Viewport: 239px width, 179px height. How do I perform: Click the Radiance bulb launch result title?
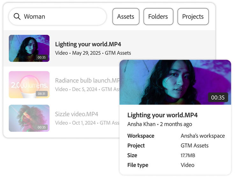(x=87, y=80)
